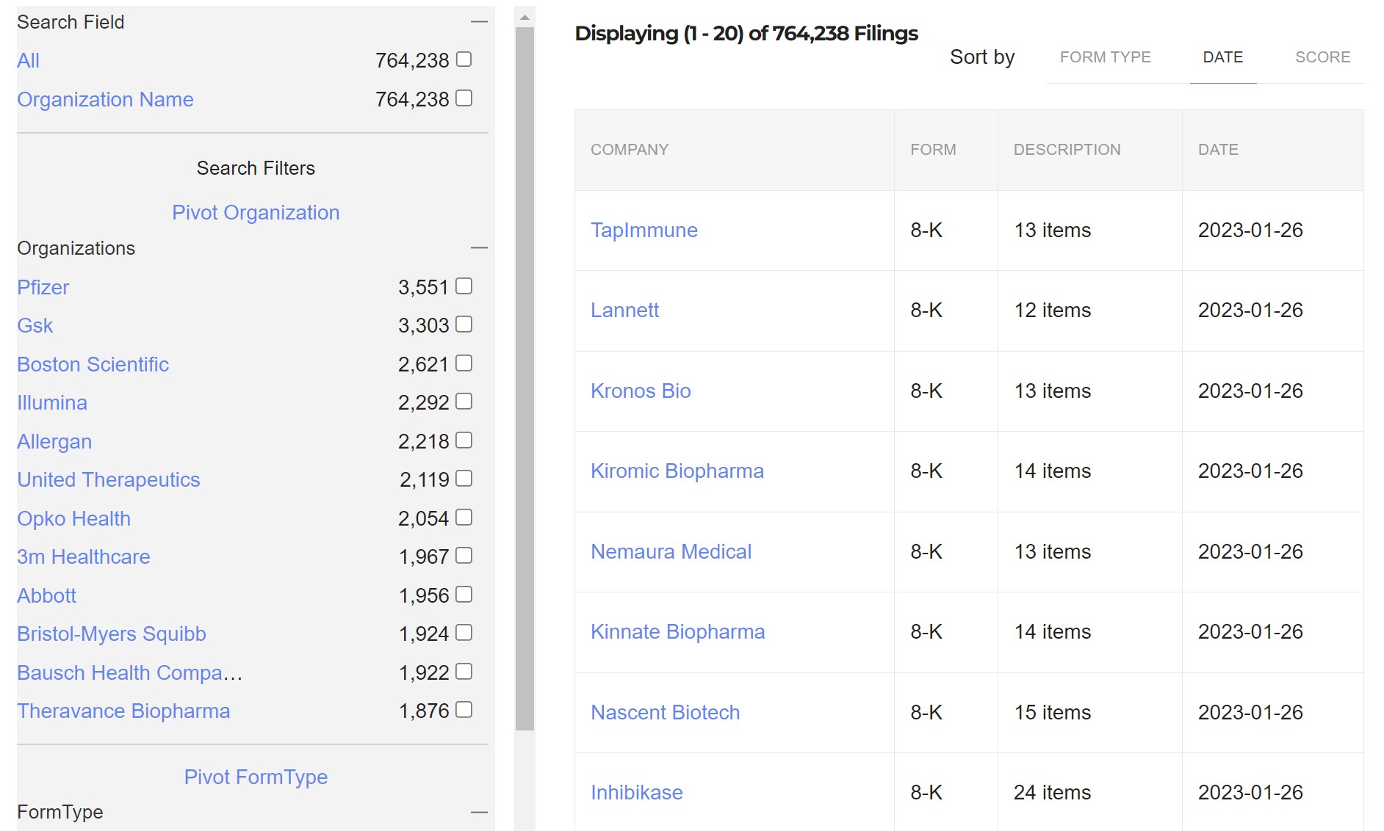Sort results by Form Type

[x=1105, y=57]
